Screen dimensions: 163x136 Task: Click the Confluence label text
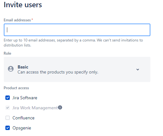23,118
